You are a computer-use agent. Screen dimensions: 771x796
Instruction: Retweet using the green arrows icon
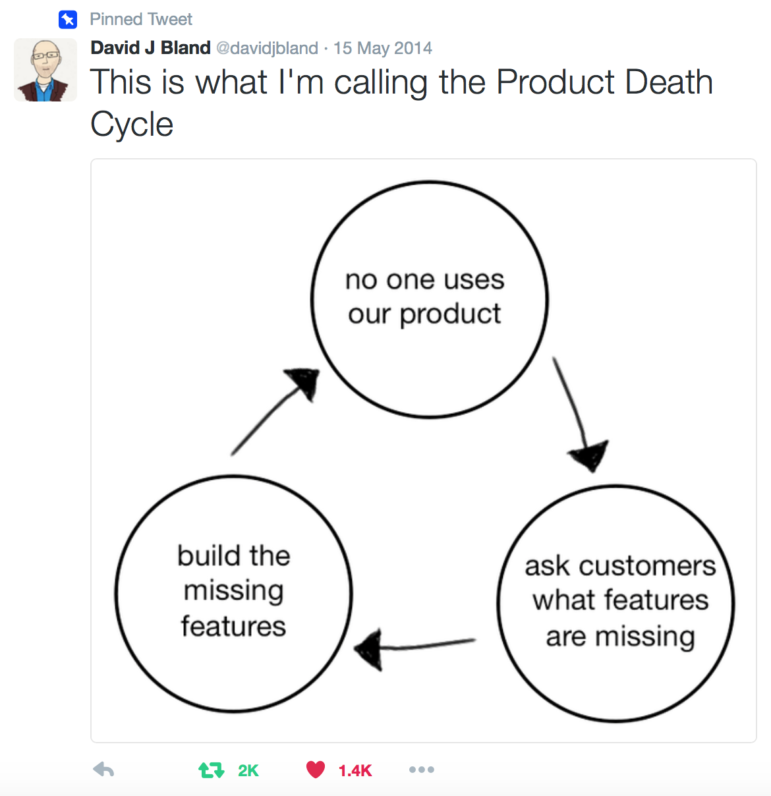212,770
